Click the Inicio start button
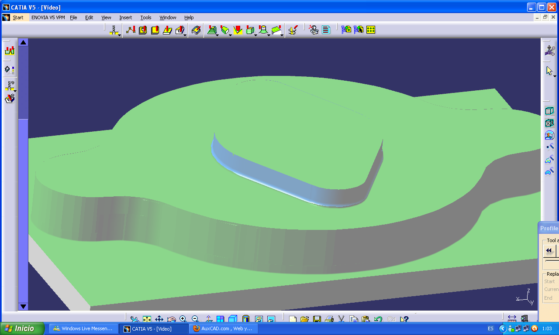This screenshot has height=335, width=559. 23,328
